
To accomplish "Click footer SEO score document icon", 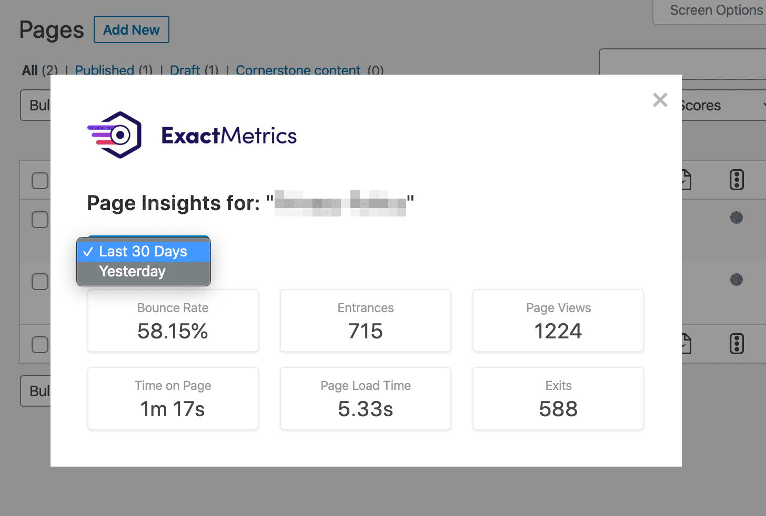I will click(686, 344).
